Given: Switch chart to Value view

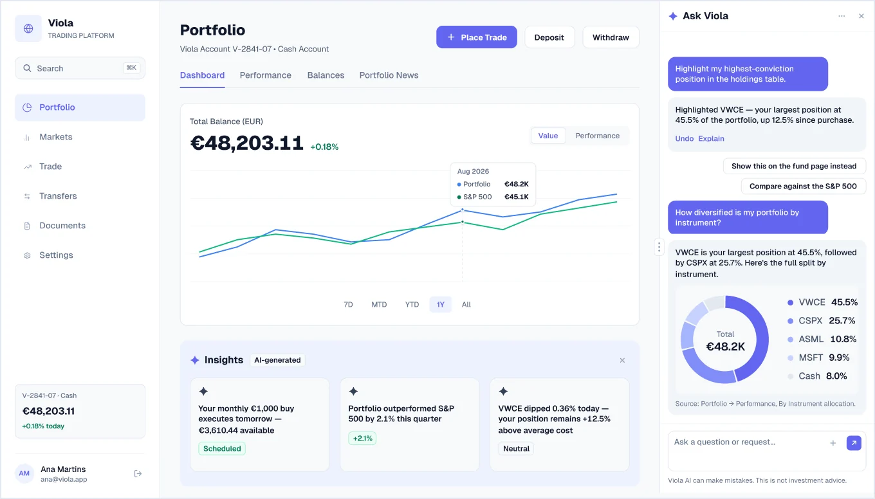Looking at the screenshot, I should click(548, 136).
